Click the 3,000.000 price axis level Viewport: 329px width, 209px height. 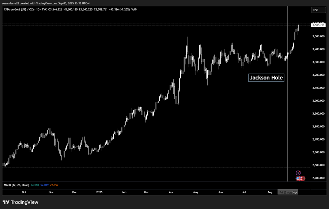click(x=318, y=101)
